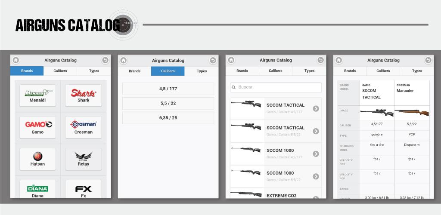Choose the 6,35 / 25 caliber

(168, 118)
